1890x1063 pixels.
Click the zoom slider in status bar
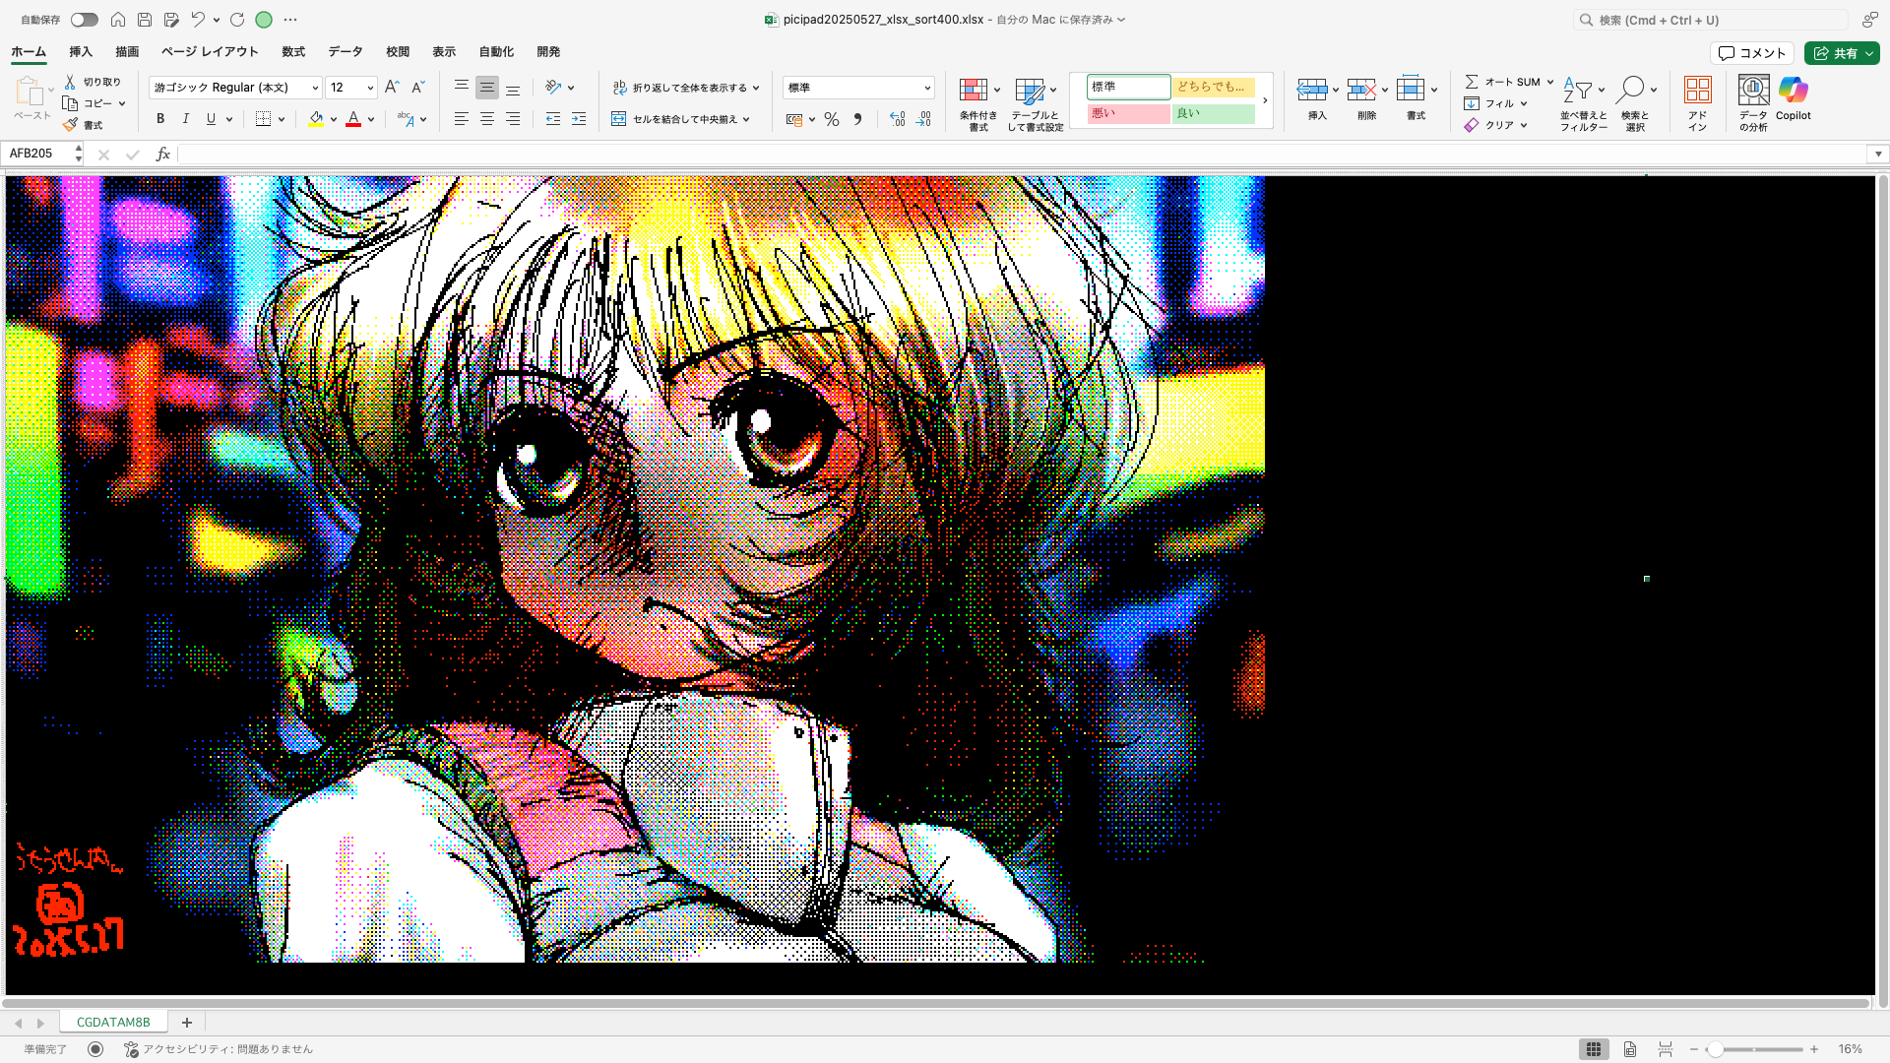click(x=1716, y=1049)
